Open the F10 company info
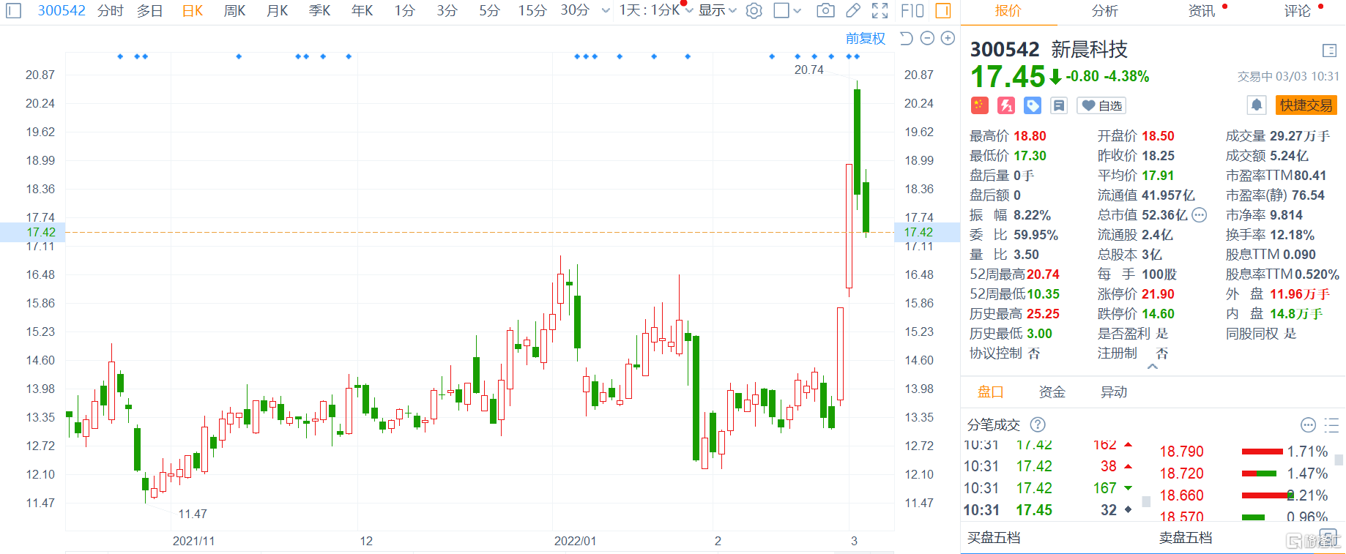1346x554 pixels. [x=912, y=11]
